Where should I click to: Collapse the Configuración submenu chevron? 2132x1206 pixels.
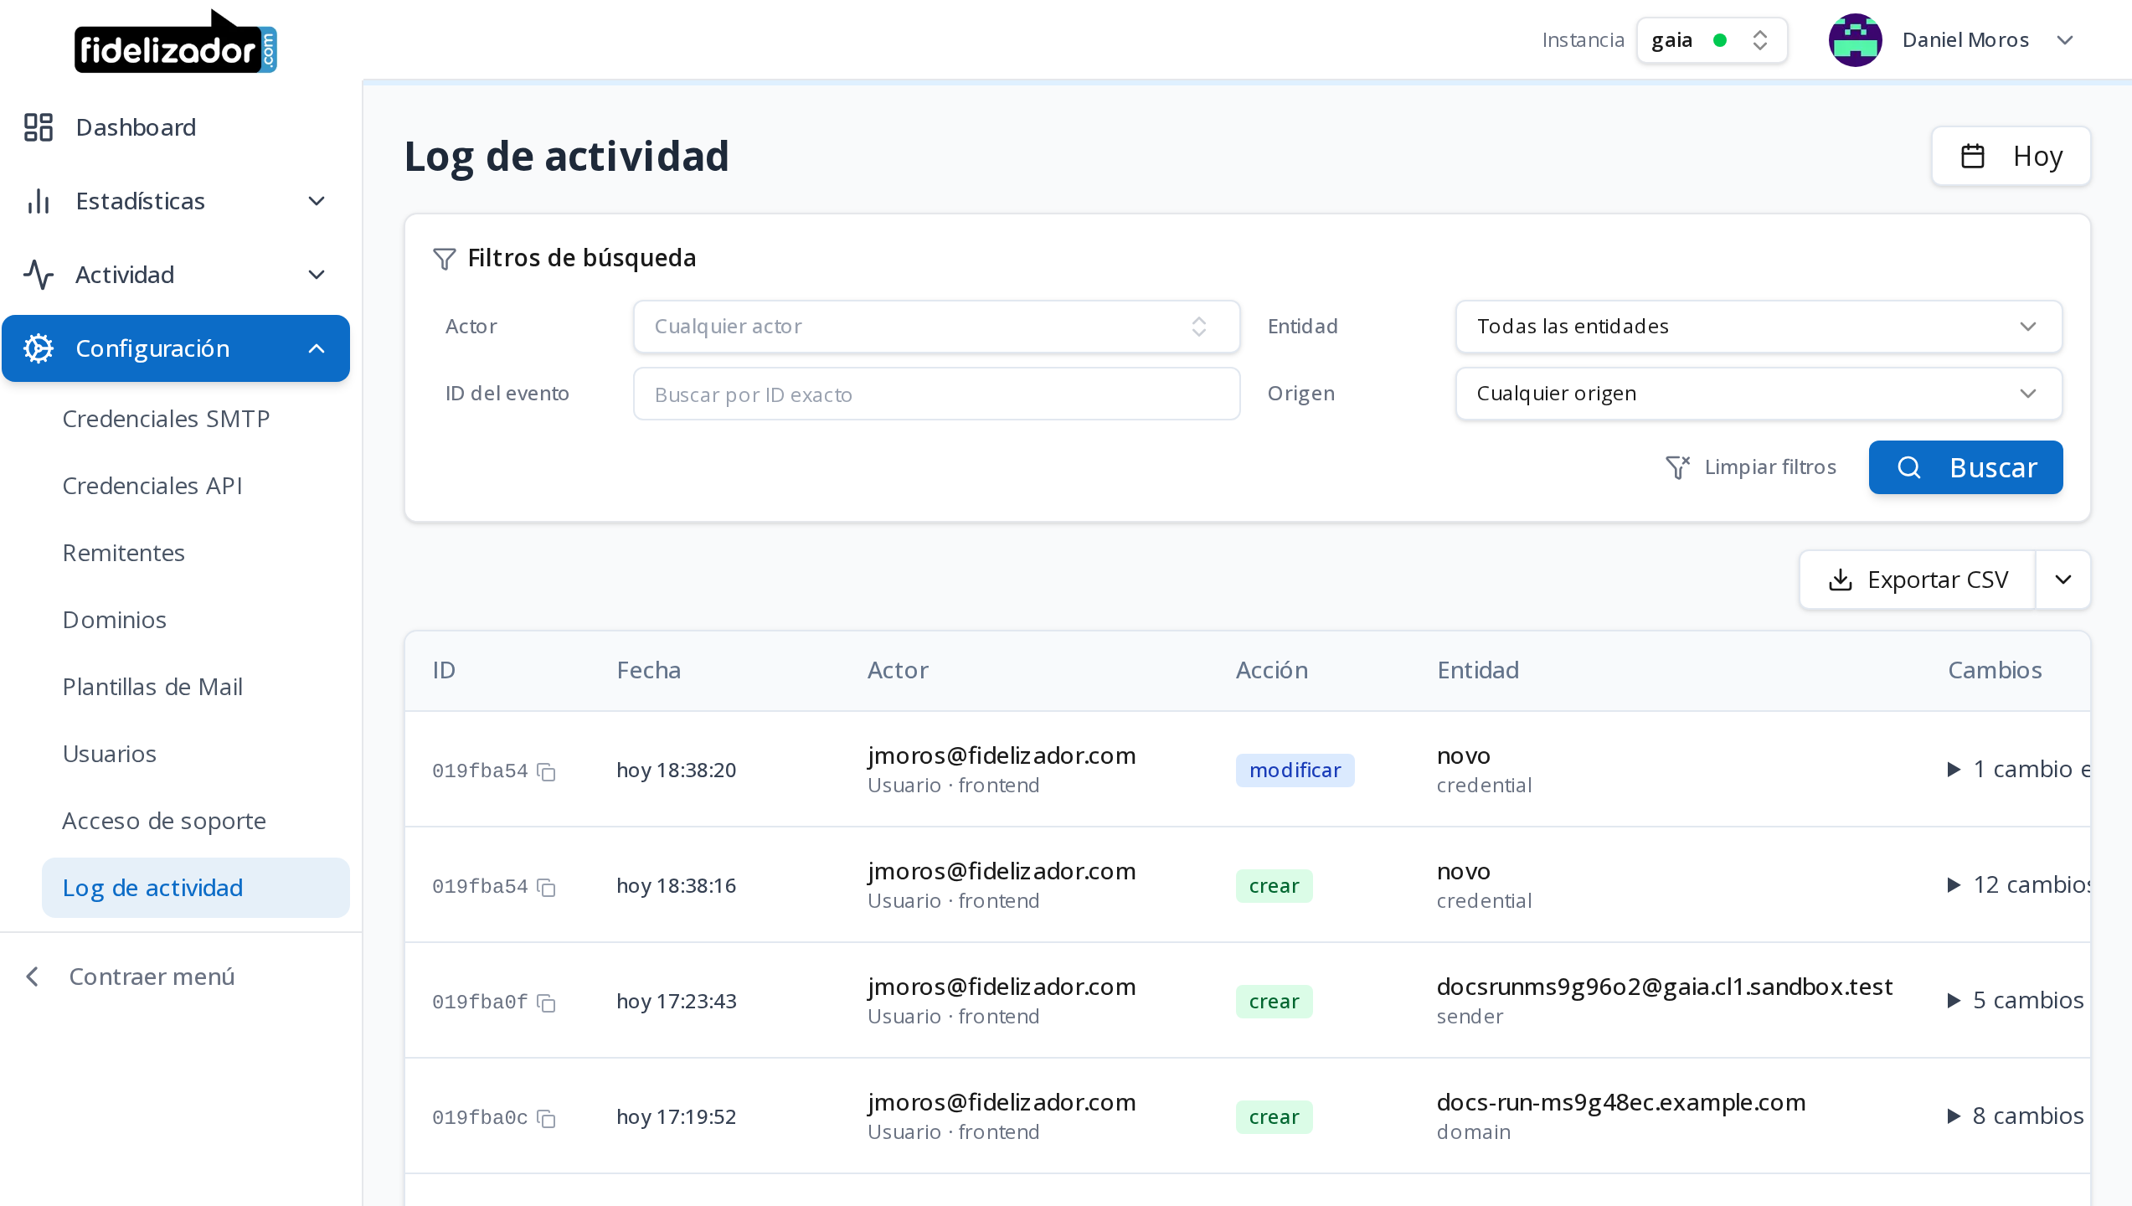coord(317,348)
